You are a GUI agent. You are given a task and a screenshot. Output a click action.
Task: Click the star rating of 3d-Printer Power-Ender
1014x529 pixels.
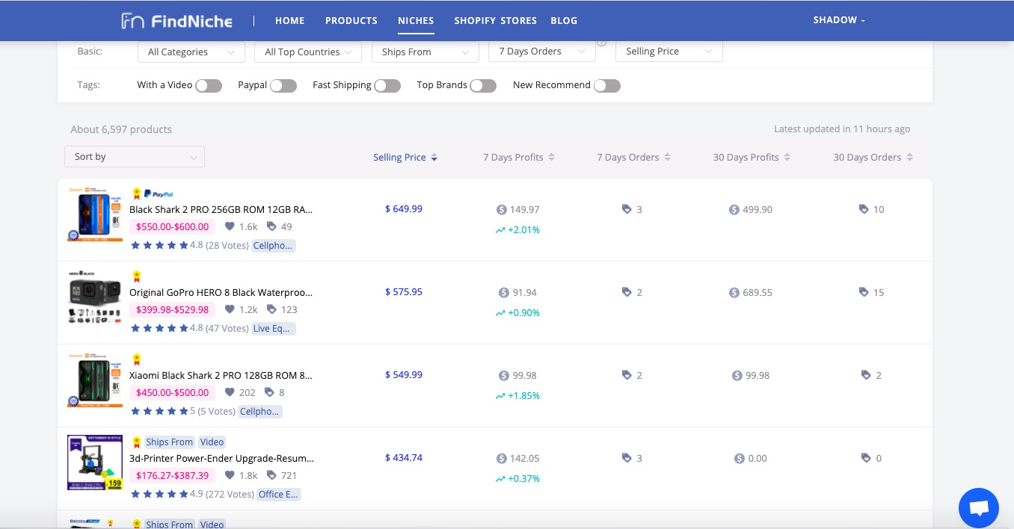tap(159, 494)
